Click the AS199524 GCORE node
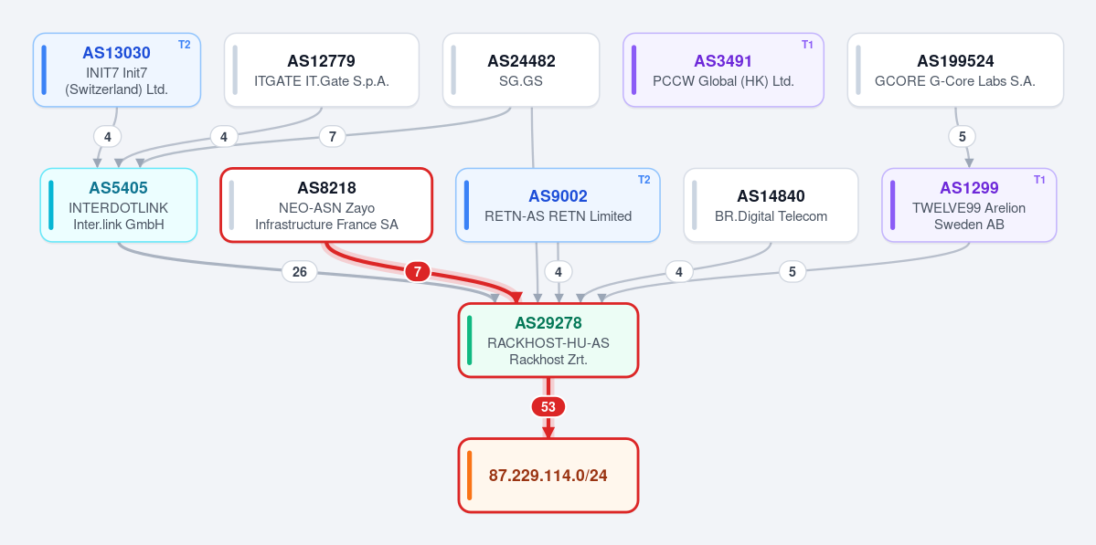The width and height of the screenshot is (1096, 545). (x=955, y=69)
